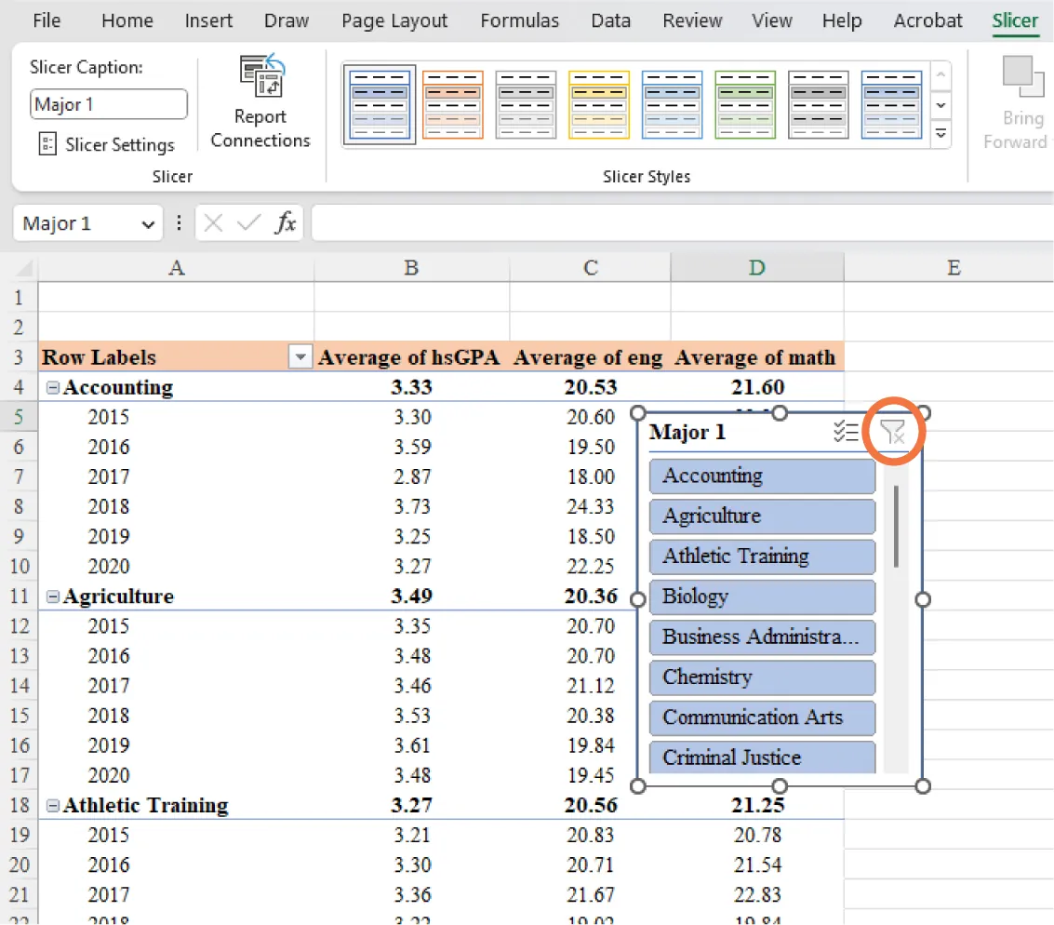Image resolution: width=1054 pixels, height=925 pixels.
Task: Click the Cancel (X) icon in the formula bar
Action: [213, 222]
